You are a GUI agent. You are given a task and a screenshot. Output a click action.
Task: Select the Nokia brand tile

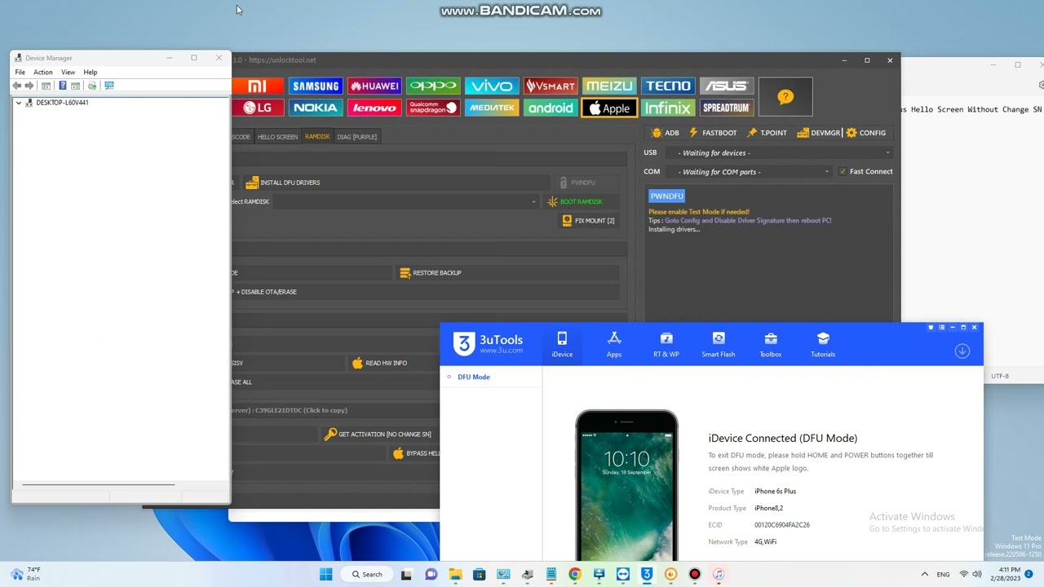[316, 108]
